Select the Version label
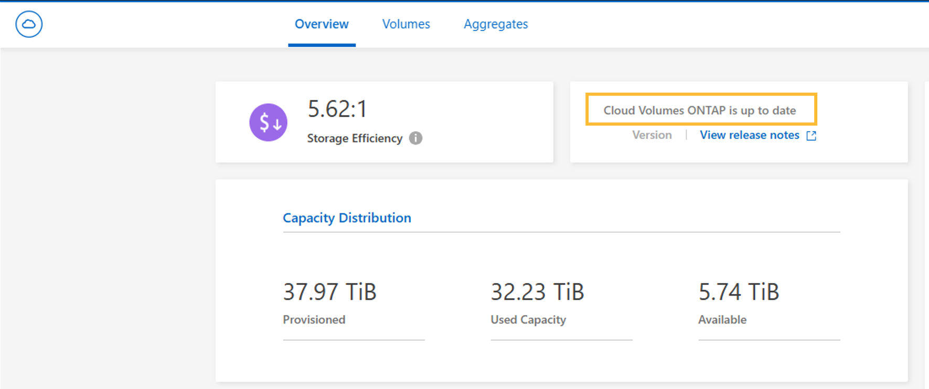Screen dimensions: 929x389 click(x=652, y=135)
